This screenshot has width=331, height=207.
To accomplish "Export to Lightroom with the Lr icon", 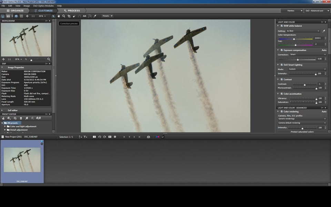I will coord(162,137).
